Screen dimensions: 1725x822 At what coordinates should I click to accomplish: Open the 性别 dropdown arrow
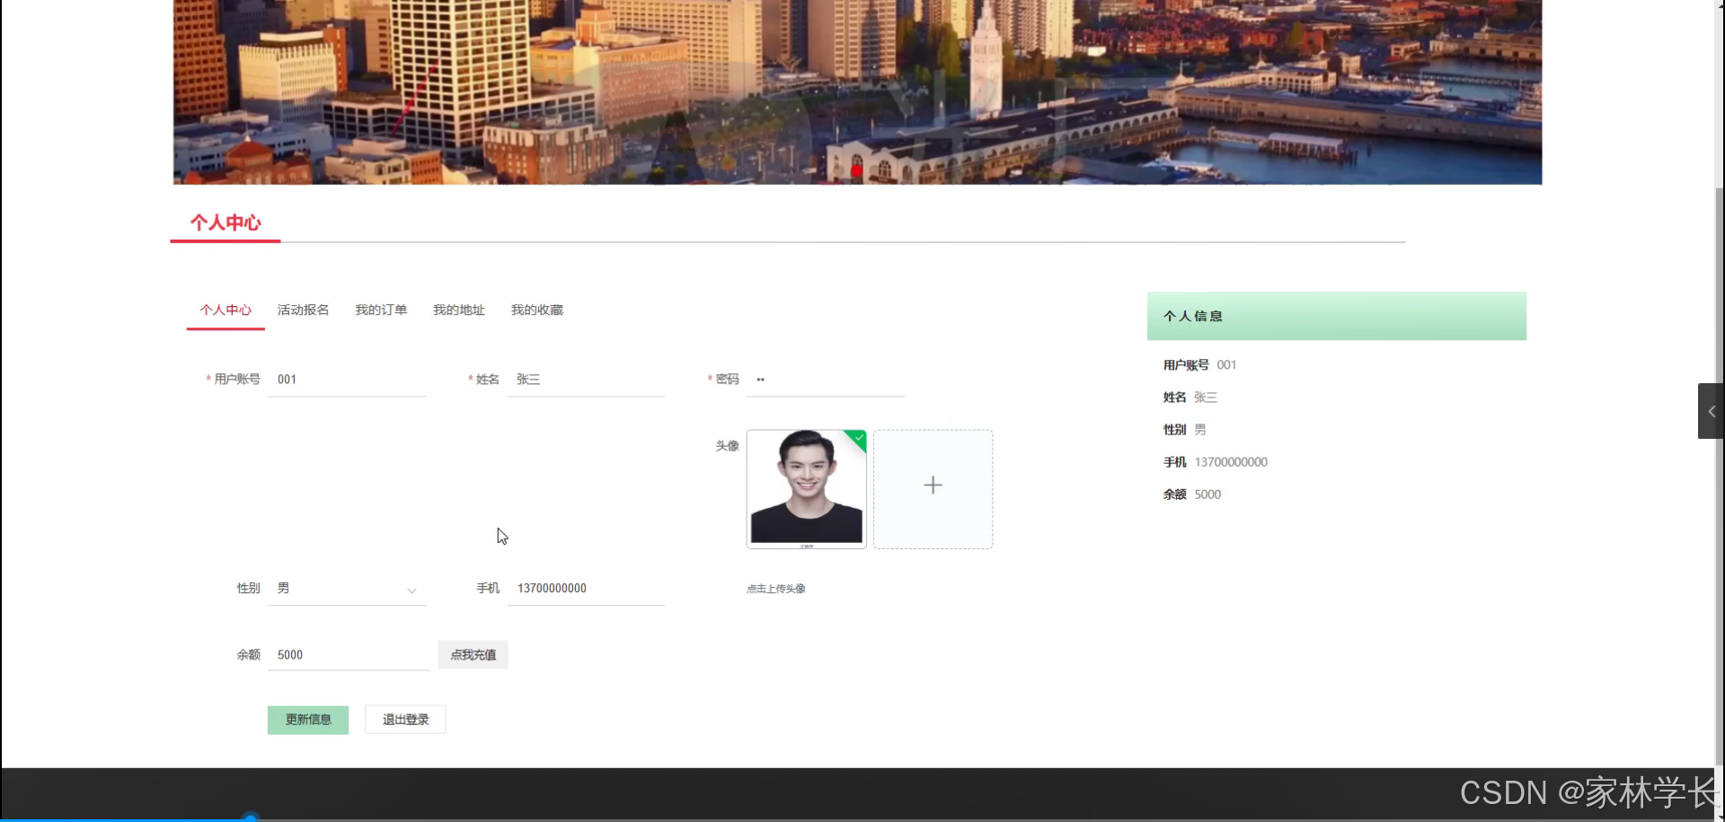411,591
